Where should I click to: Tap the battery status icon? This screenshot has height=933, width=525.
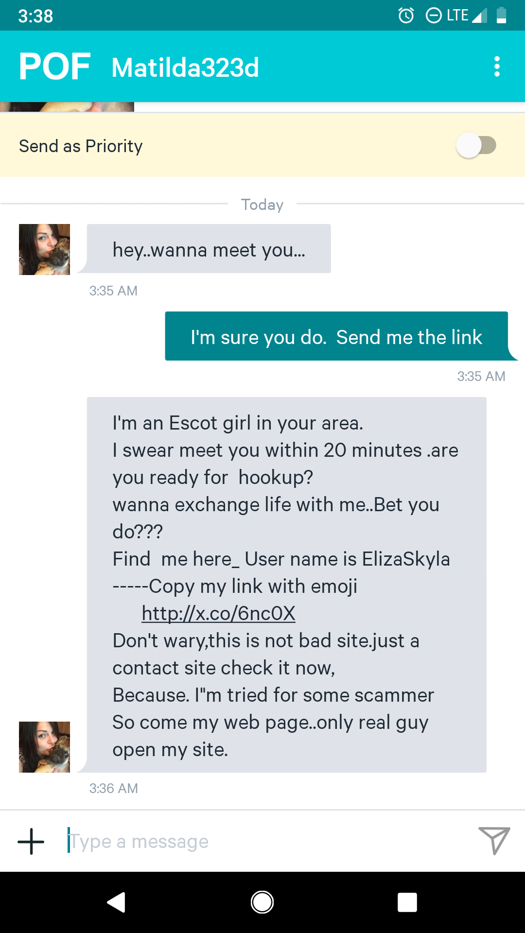pos(502,16)
